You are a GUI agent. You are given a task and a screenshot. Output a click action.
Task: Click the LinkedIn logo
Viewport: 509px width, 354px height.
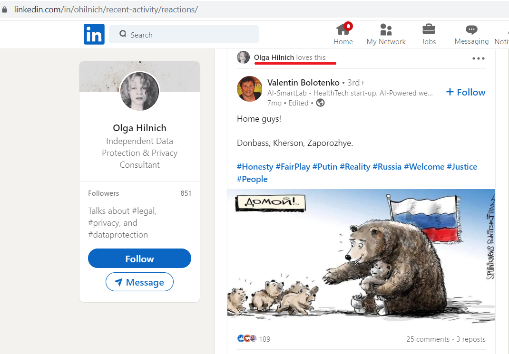pos(94,34)
